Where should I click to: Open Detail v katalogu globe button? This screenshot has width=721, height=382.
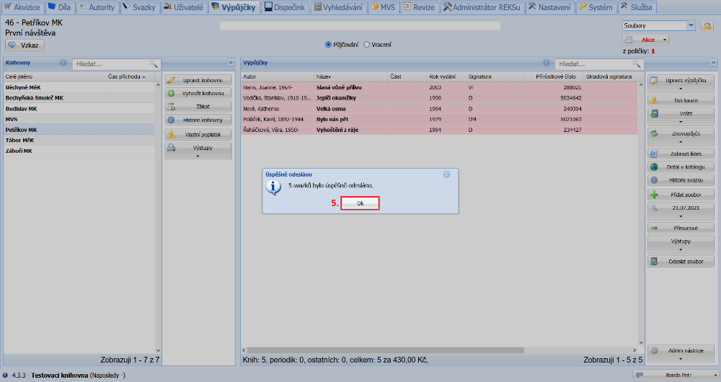[681, 166]
